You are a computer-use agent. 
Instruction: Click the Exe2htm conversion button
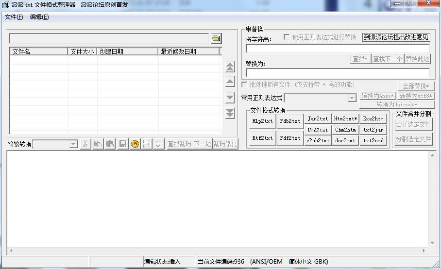coord(373,118)
